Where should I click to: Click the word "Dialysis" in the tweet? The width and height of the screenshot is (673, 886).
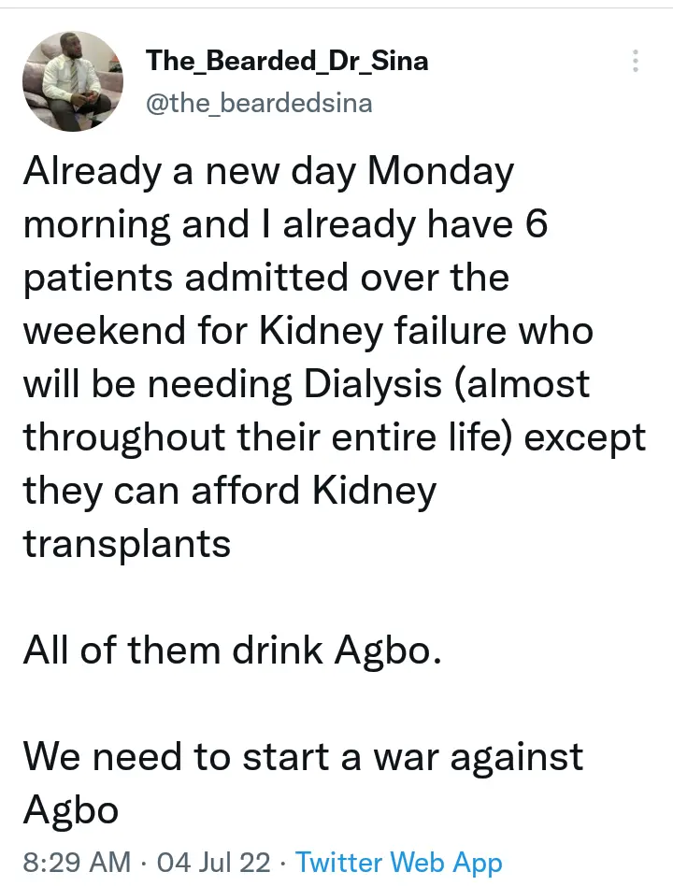[x=372, y=383]
